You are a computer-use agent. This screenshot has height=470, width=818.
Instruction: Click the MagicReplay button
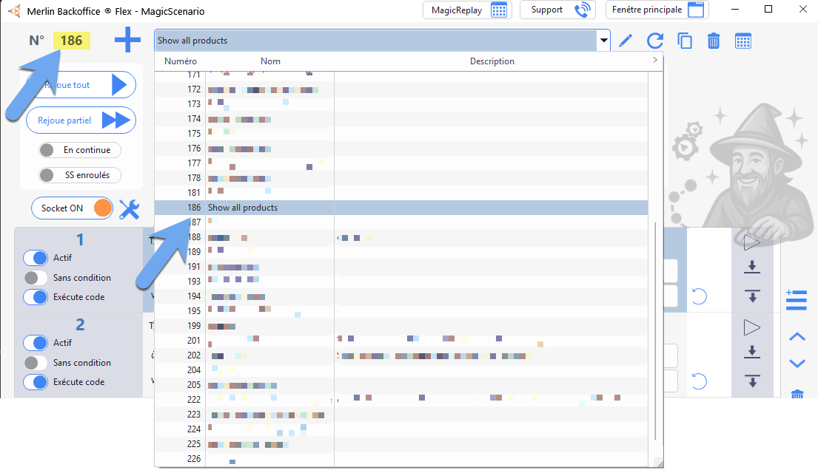(x=467, y=10)
